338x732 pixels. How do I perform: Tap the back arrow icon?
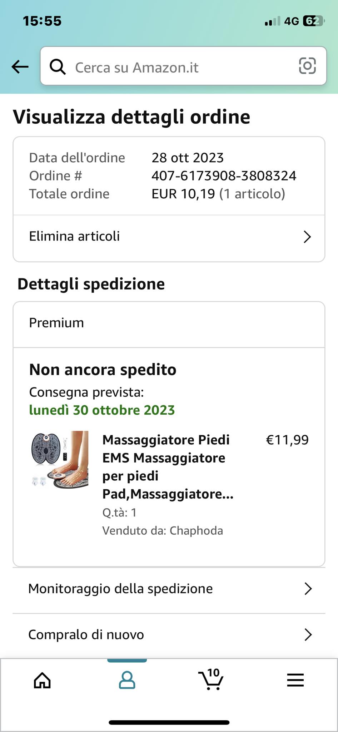pos(20,66)
